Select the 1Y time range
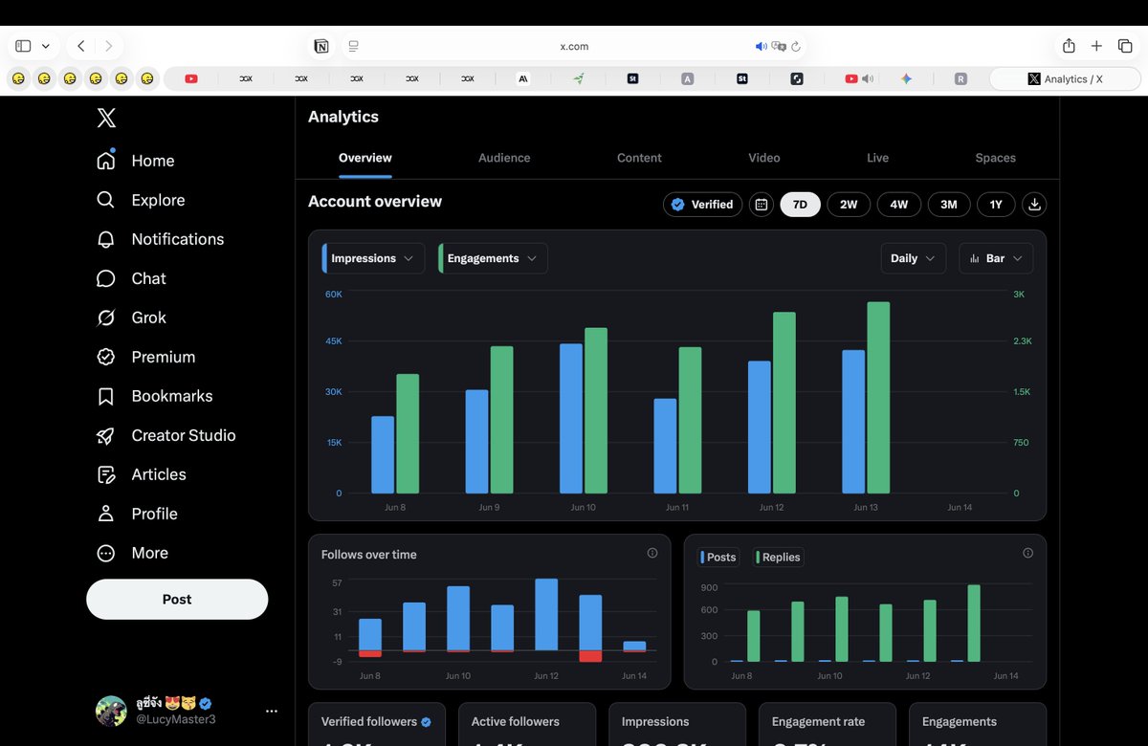The height and width of the screenshot is (746, 1148). [x=996, y=205]
